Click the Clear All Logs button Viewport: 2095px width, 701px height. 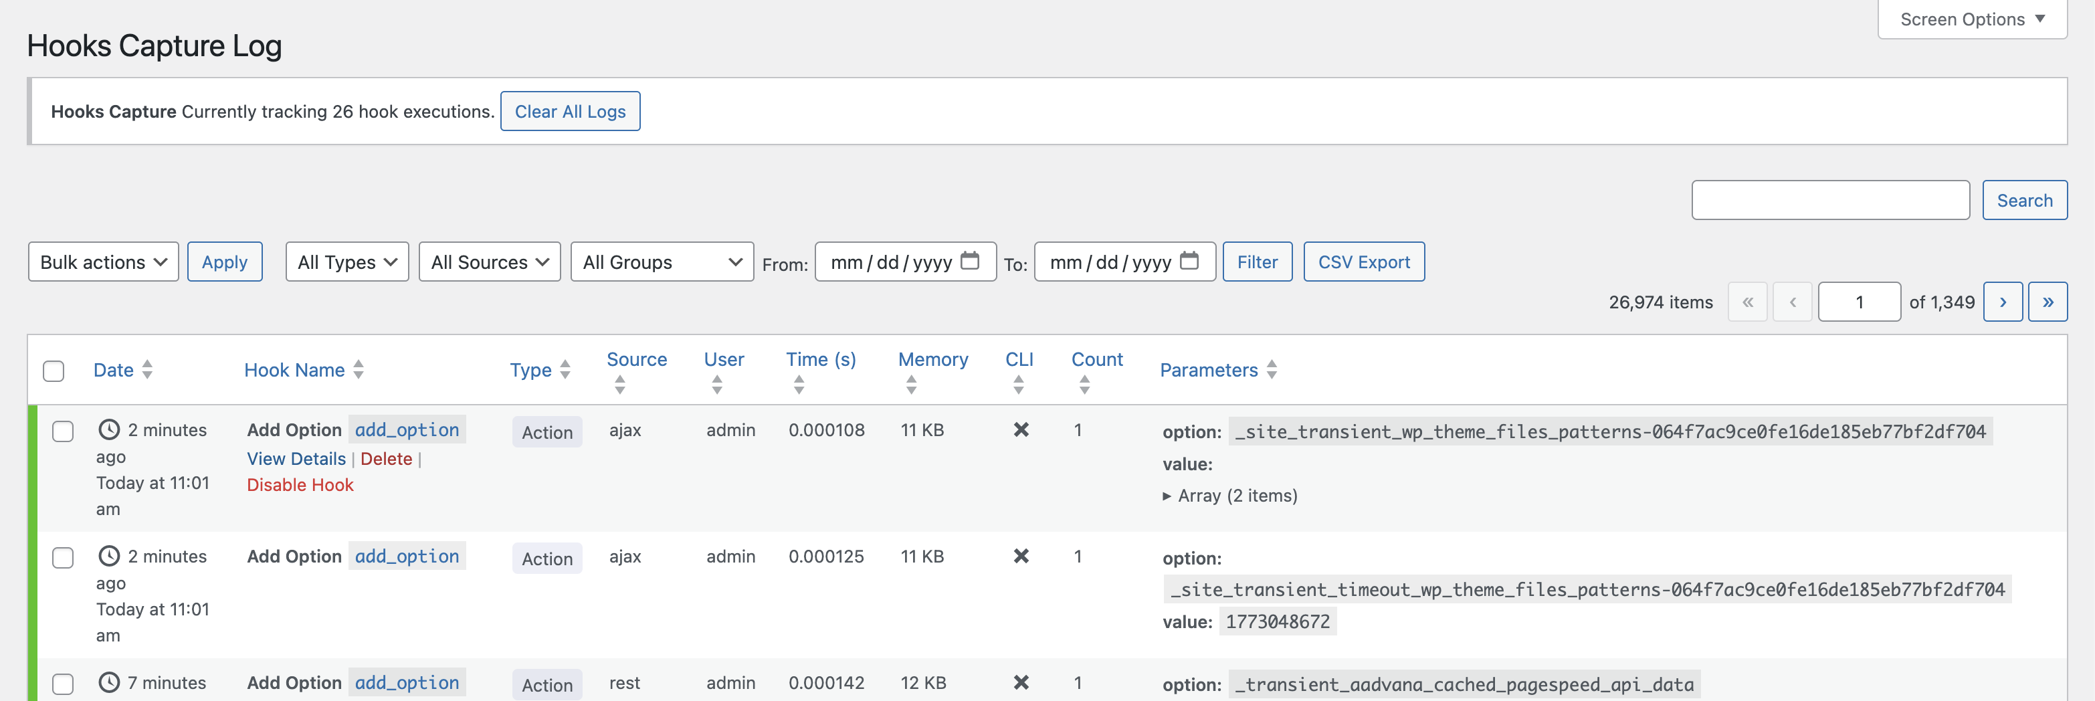[x=569, y=112]
